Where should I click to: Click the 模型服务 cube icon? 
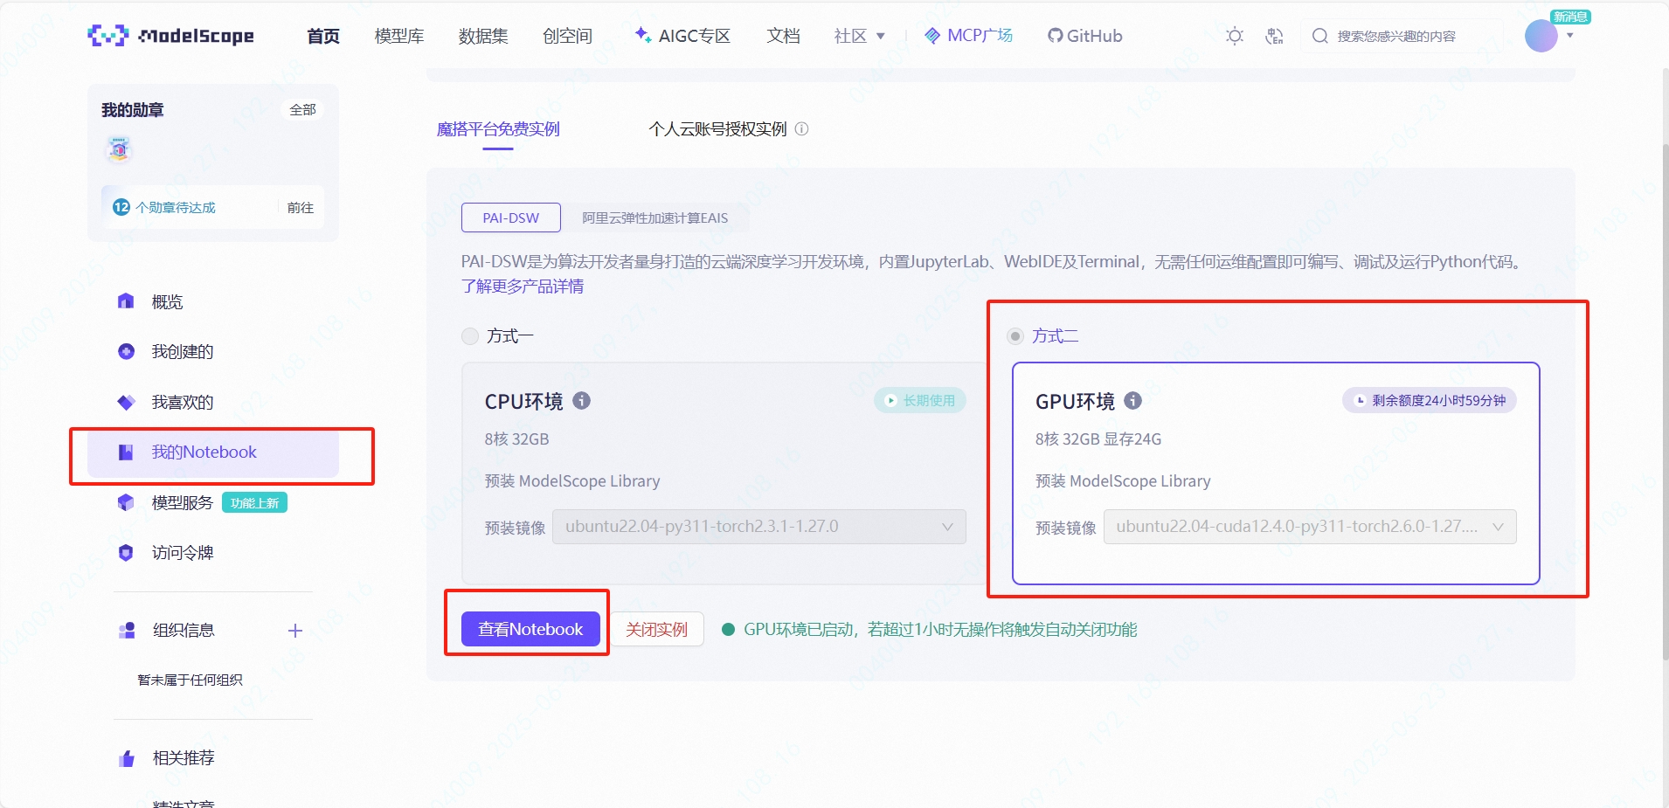126,502
